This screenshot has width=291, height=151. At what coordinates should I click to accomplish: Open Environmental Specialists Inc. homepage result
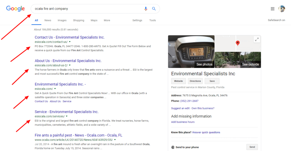coord(60,84)
